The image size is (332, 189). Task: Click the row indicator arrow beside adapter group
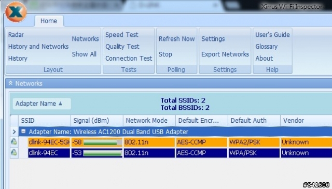pos(14,132)
